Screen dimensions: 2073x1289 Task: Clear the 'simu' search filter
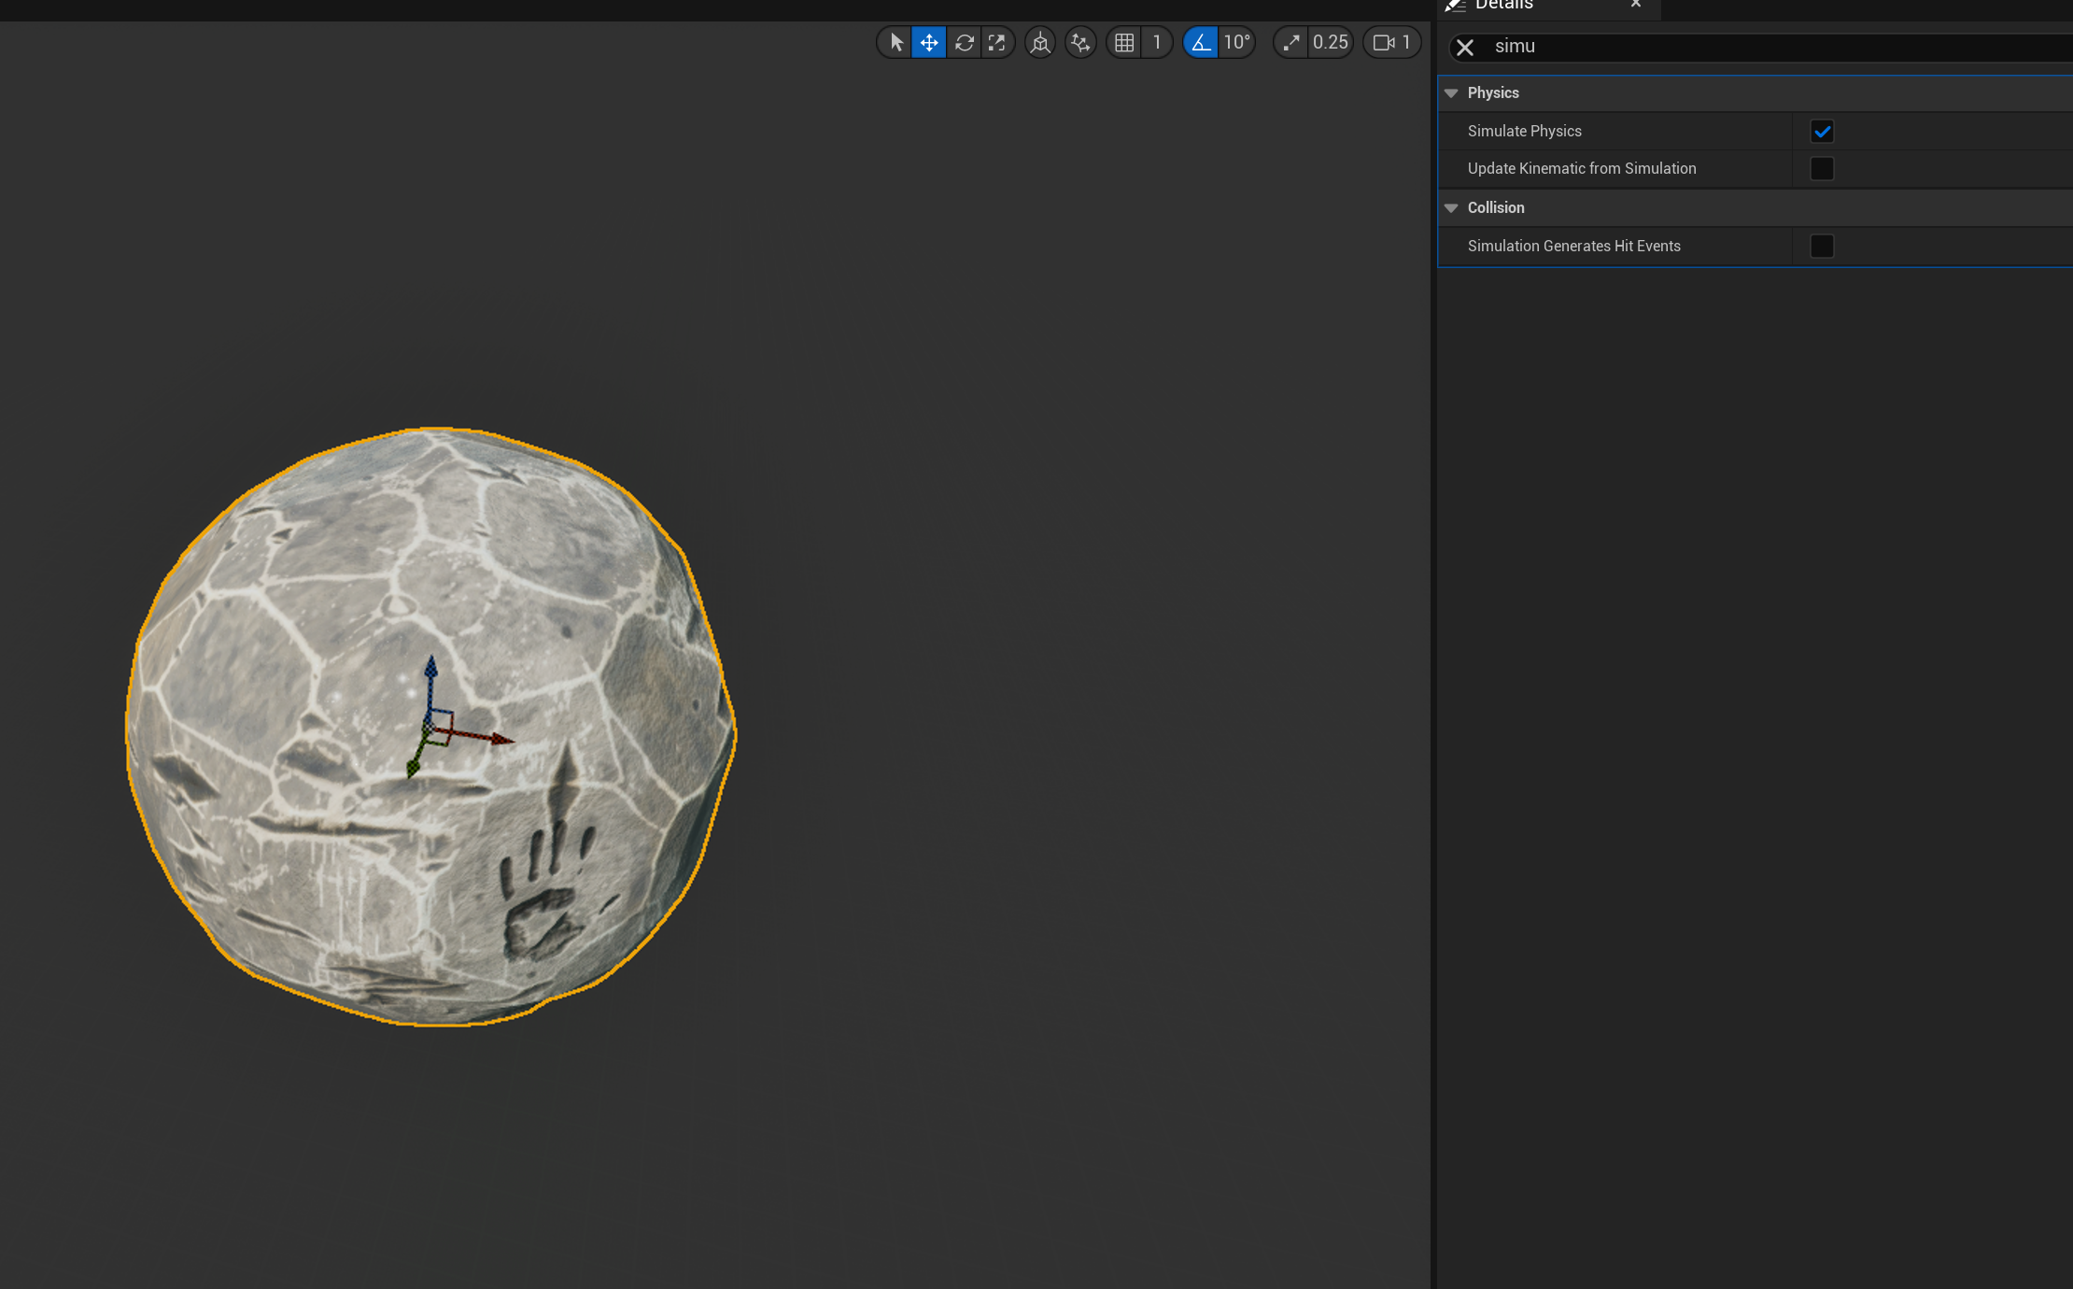[x=1464, y=48]
